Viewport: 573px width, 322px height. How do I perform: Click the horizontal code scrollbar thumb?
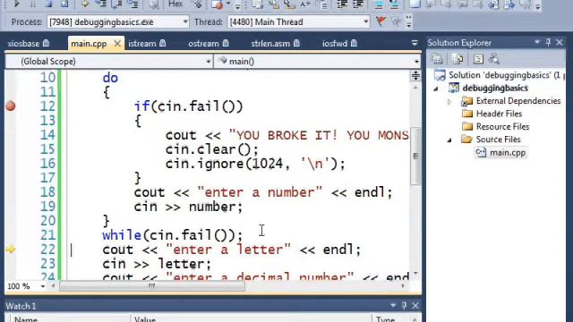[x=151, y=286]
